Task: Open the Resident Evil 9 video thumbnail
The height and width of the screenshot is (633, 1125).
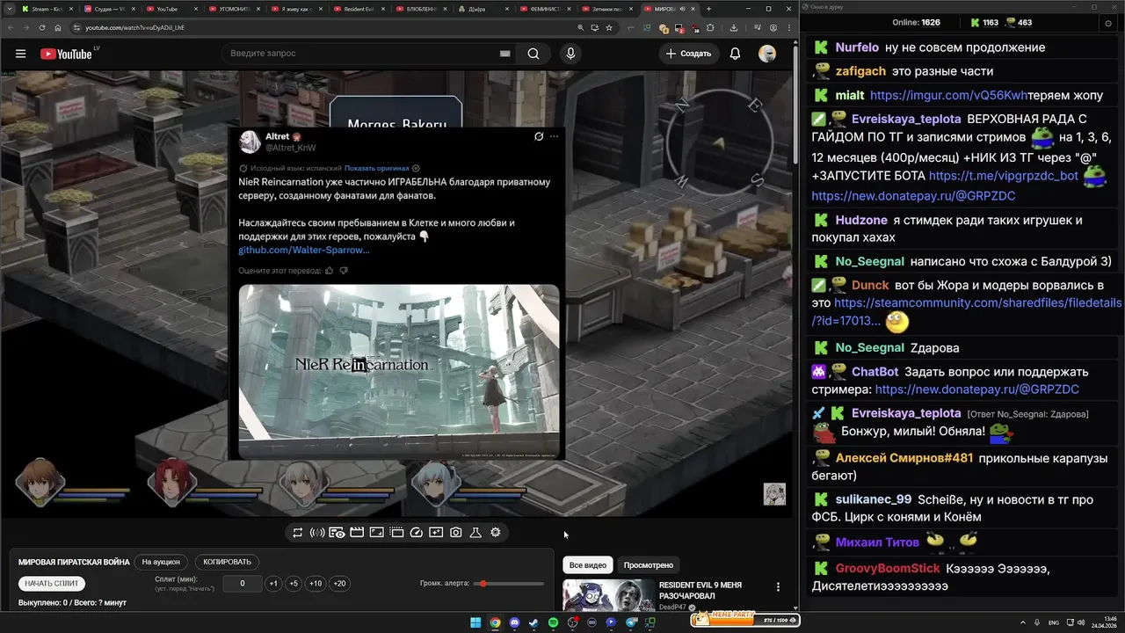Action: (608, 595)
